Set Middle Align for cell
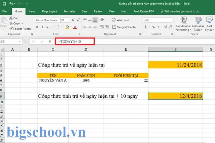This screenshot has width=215, height=143. 90,20
